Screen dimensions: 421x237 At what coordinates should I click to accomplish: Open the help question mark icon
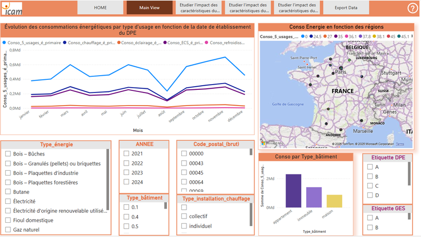click(413, 8)
